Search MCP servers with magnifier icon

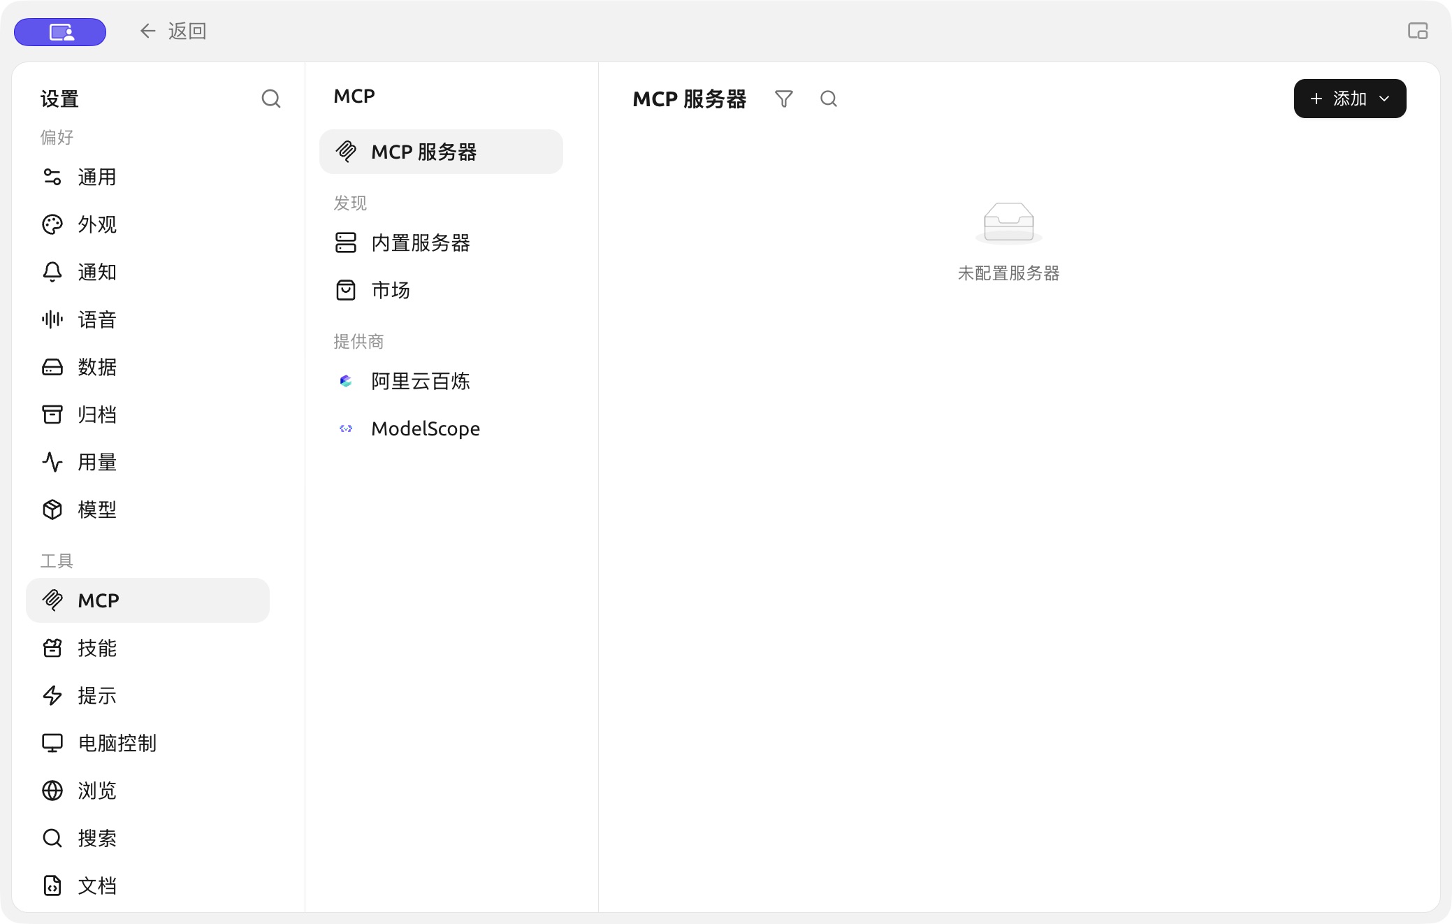click(x=829, y=99)
